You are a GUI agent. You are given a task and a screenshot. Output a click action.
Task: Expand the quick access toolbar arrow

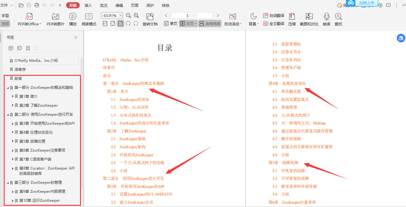[x=60, y=5]
